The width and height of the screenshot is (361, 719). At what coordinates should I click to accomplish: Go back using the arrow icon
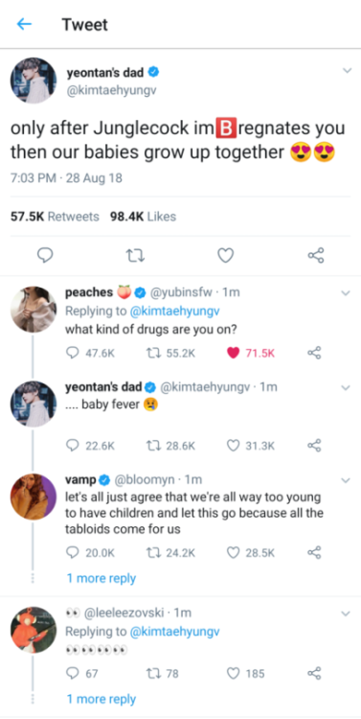point(24,24)
